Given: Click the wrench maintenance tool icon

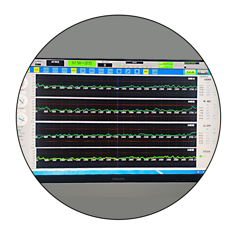Looking at the screenshot, I should point(128,71).
